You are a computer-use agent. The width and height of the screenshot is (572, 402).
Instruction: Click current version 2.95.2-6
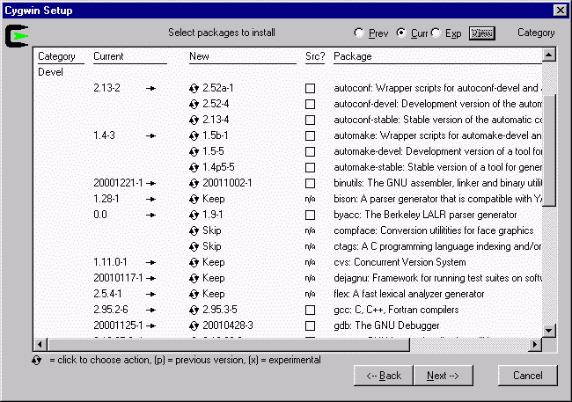coord(111,311)
